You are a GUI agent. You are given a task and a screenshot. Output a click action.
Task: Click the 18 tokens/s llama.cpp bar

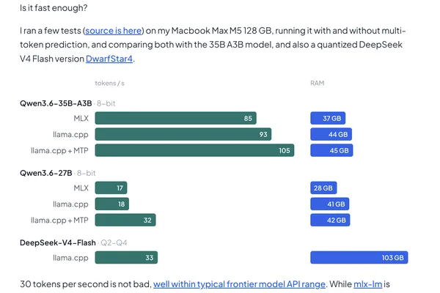(x=112, y=204)
